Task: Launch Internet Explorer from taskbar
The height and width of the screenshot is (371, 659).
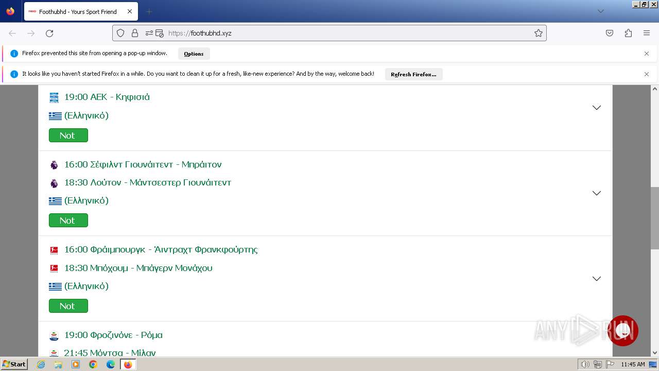Action: 41,364
